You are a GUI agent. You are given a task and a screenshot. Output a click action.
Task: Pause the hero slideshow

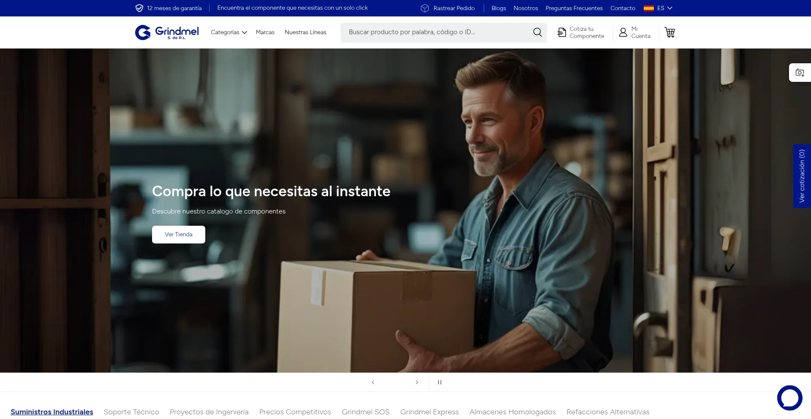click(x=439, y=382)
